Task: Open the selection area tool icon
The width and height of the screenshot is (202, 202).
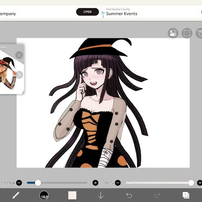Action: [x=187, y=33]
